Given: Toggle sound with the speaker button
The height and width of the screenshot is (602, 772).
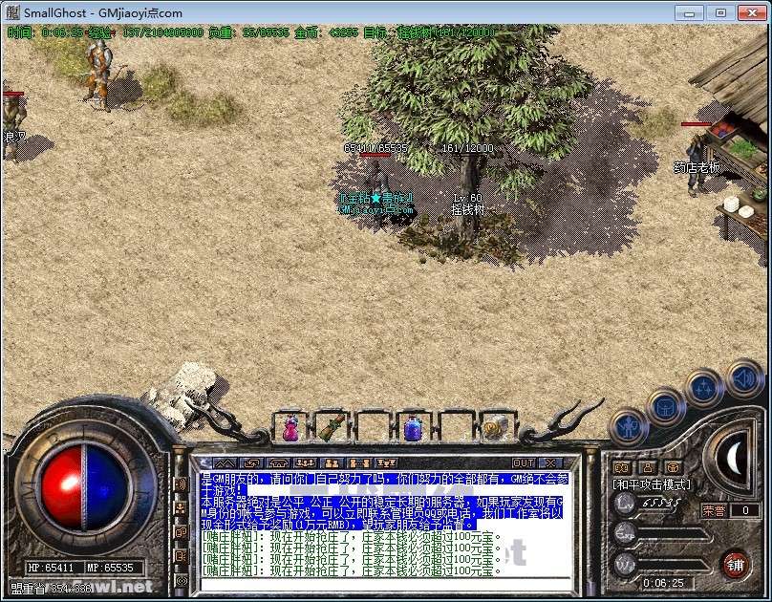Looking at the screenshot, I should pyautogui.click(x=743, y=376).
